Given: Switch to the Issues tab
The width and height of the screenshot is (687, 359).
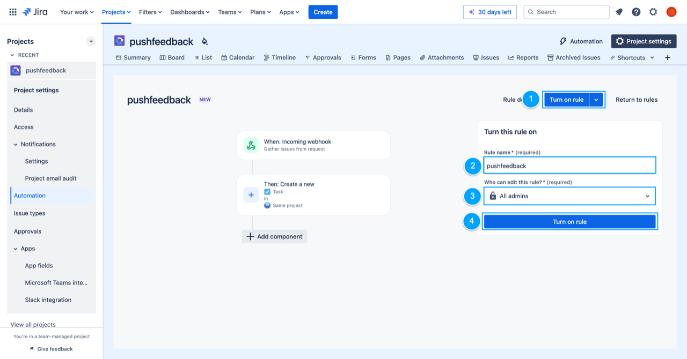Looking at the screenshot, I should pos(486,57).
